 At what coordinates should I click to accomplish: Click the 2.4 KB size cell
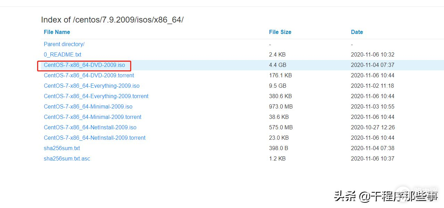pos(277,54)
